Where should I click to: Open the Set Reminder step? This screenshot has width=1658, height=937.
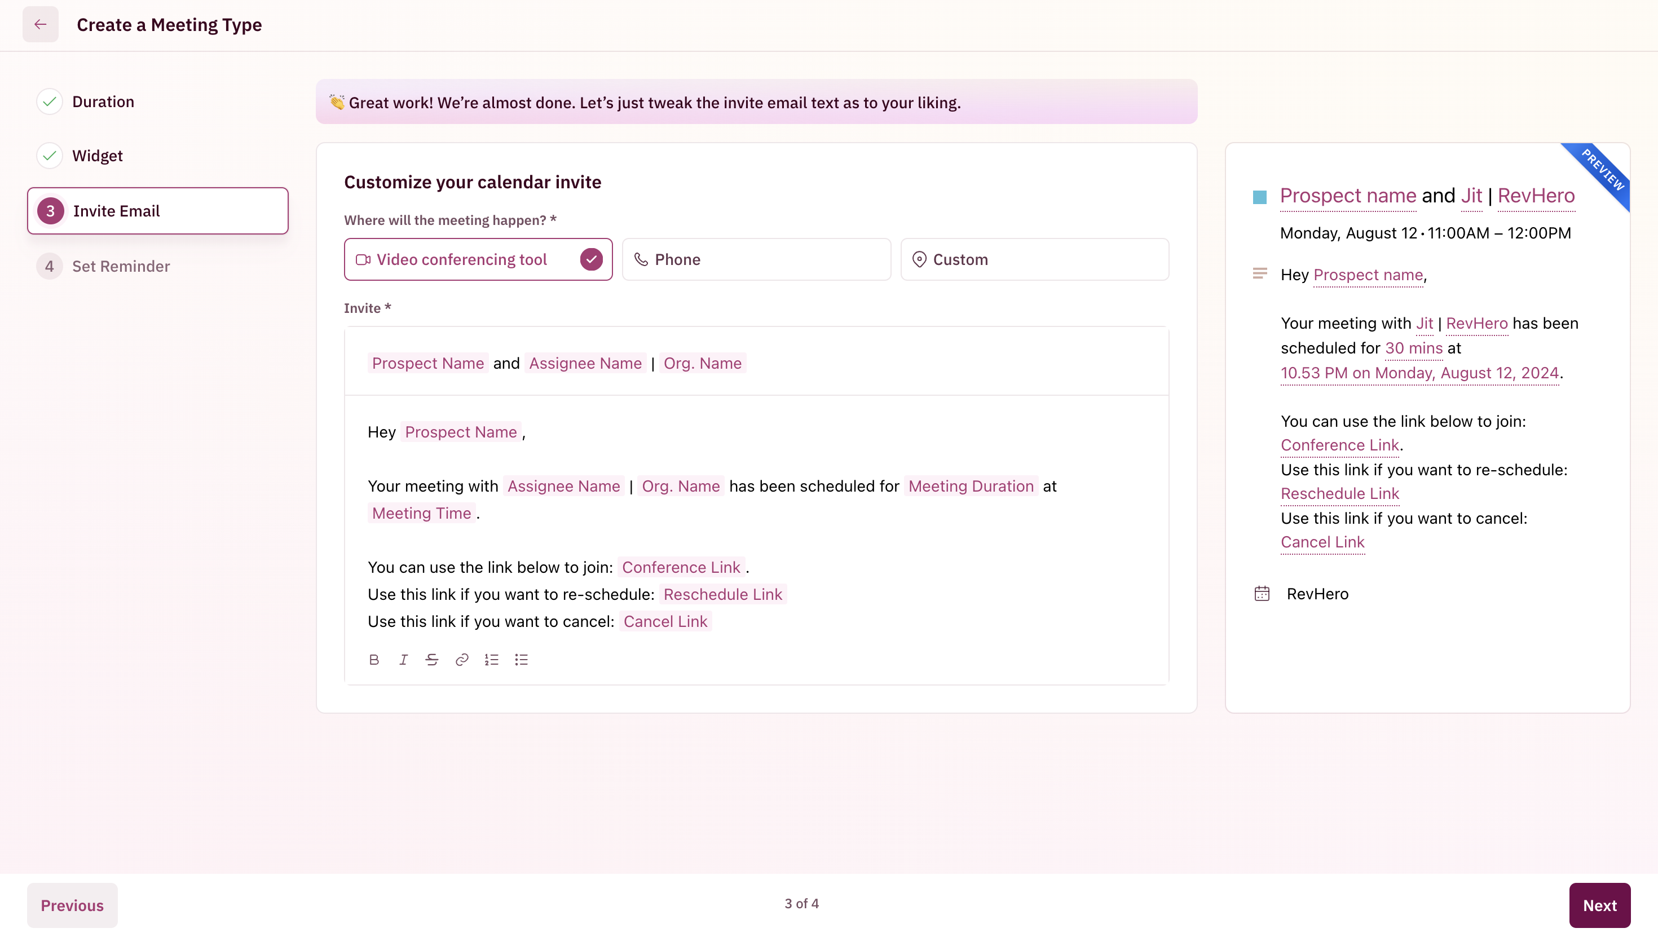[120, 267]
